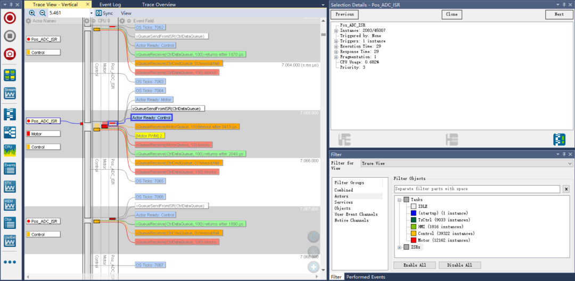Click the gear icon beside Actor Names
575x281 pixels.
coord(28,21)
